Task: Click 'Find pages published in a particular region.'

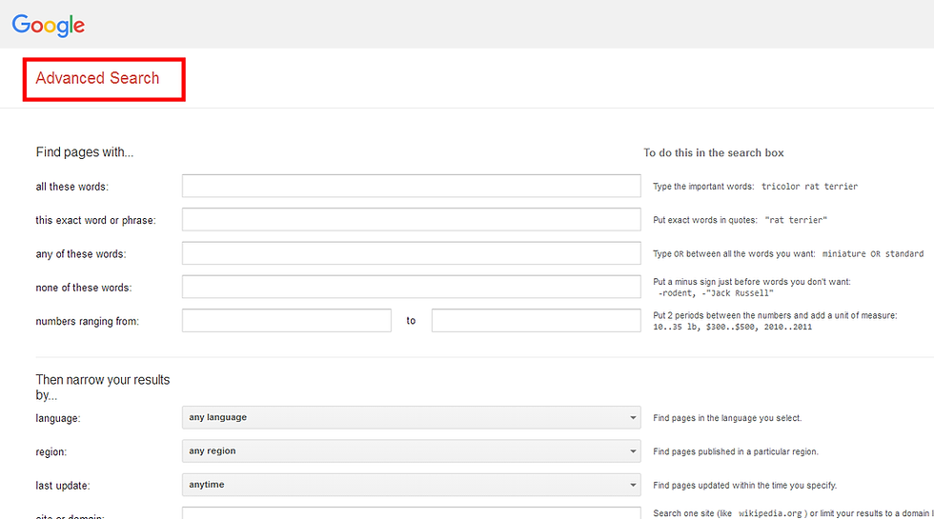Action: [736, 451]
